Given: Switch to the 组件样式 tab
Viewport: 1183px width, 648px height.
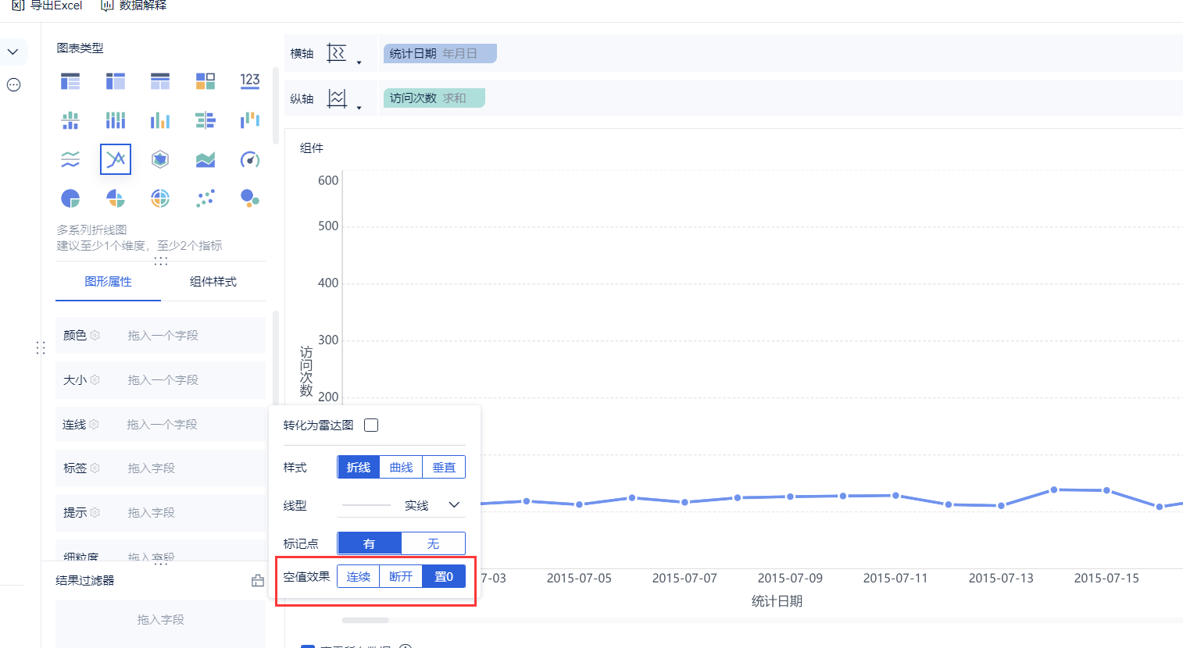Looking at the screenshot, I should [213, 282].
